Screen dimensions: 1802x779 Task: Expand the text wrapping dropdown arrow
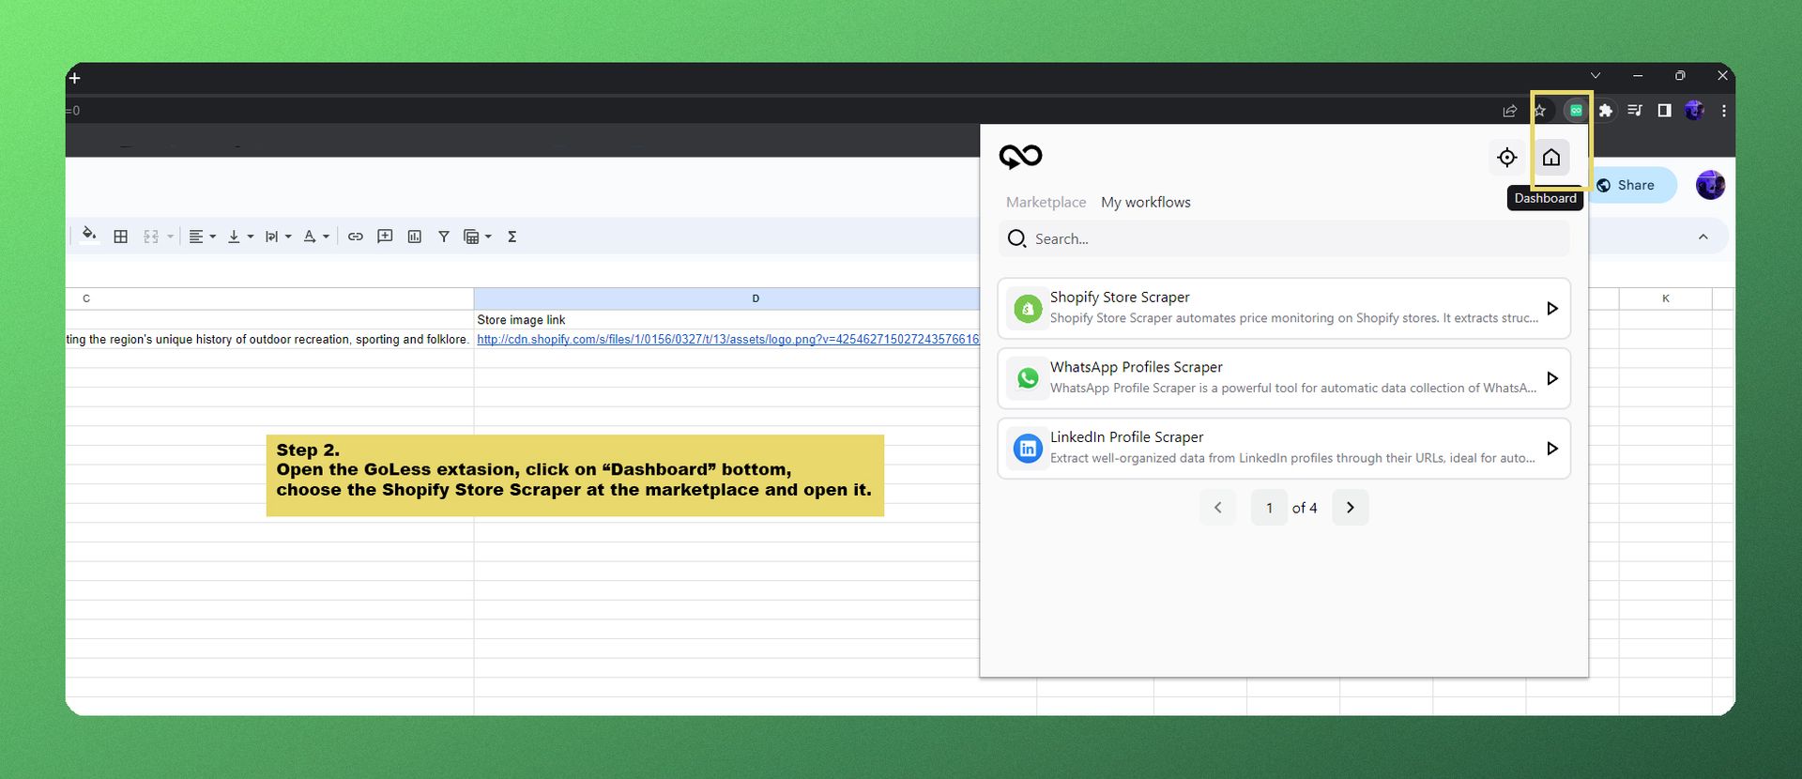click(x=288, y=237)
